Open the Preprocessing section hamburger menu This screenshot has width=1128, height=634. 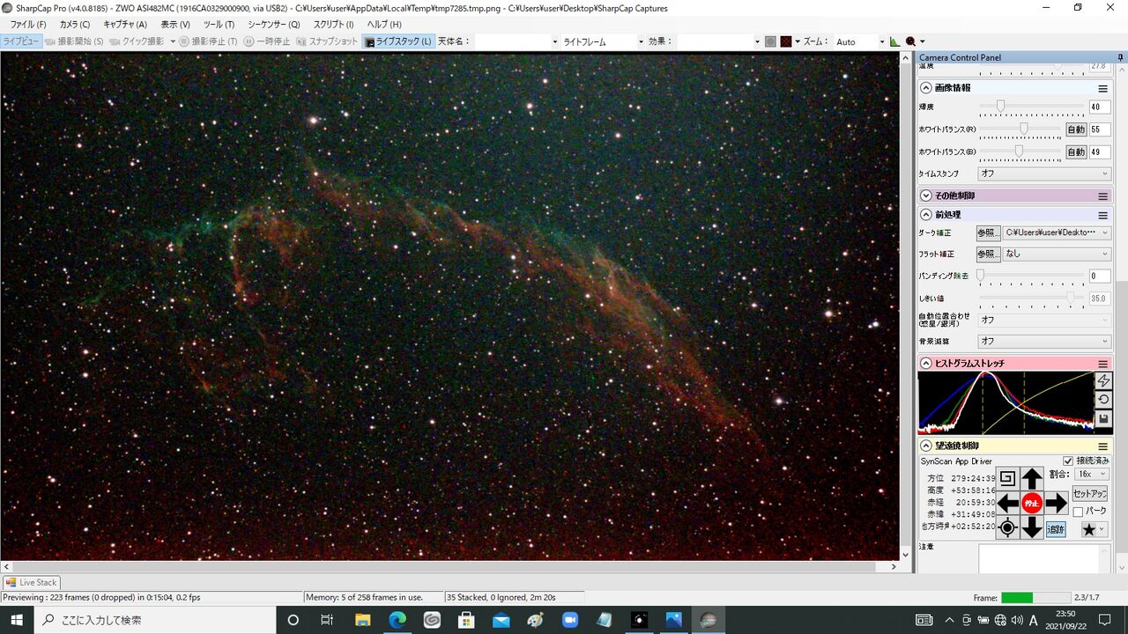click(1102, 215)
